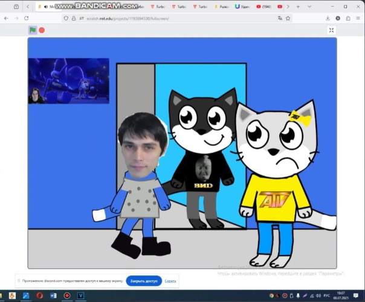The width and height of the screenshot is (365, 302).
Task: Open Firefox View workspace icon
Action: point(16,7)
